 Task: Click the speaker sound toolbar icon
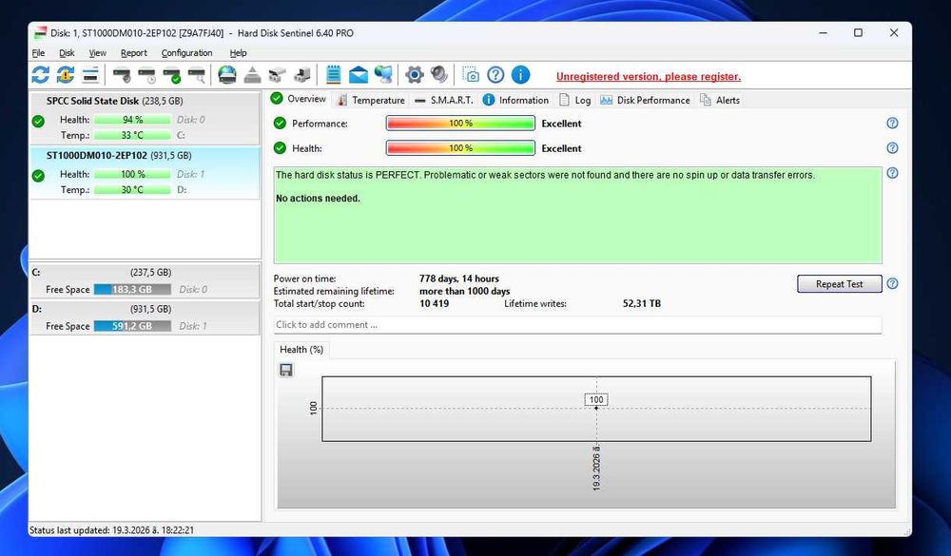point(439,75)
